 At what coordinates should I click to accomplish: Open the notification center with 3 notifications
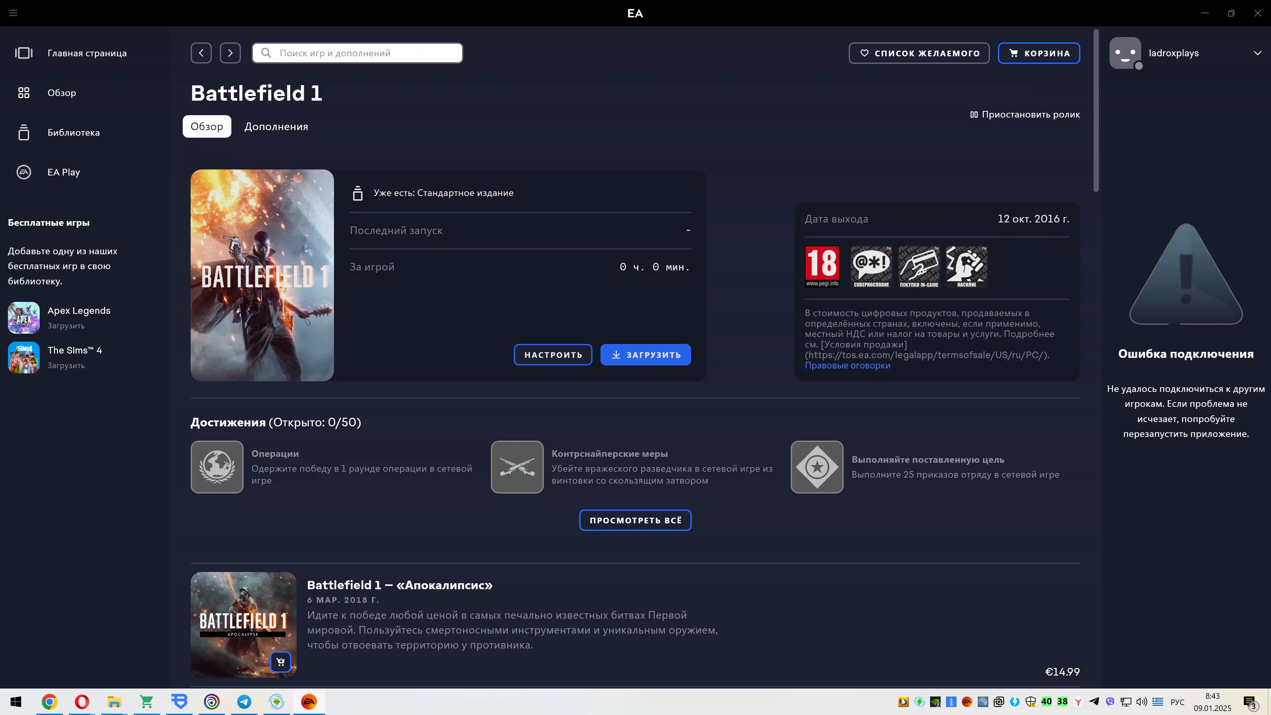point(1250,702)
